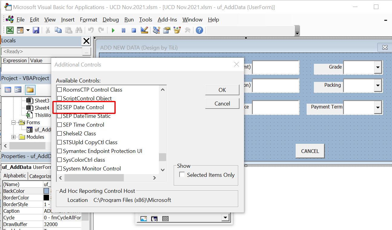Image resolution: width=392 pixels, height=230 pixels.
Task: Enable Selected Items Only checkbox
Action: [182, 175]
